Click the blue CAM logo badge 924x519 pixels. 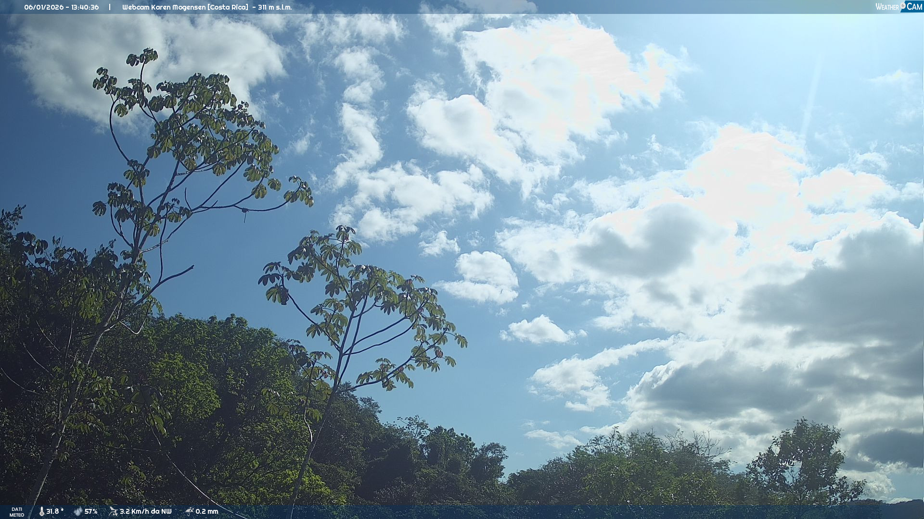click(914, 6)
